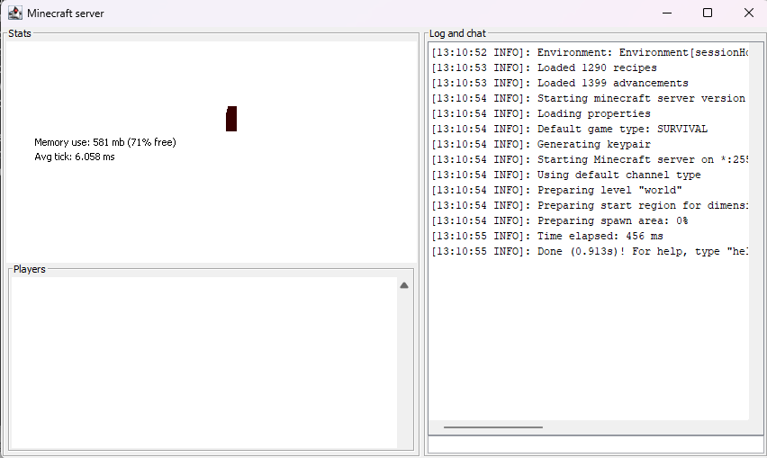This screenshot has width=767, height=458.
Task: Click the Minecraft server title bar icon
Action: pos(15,13)
